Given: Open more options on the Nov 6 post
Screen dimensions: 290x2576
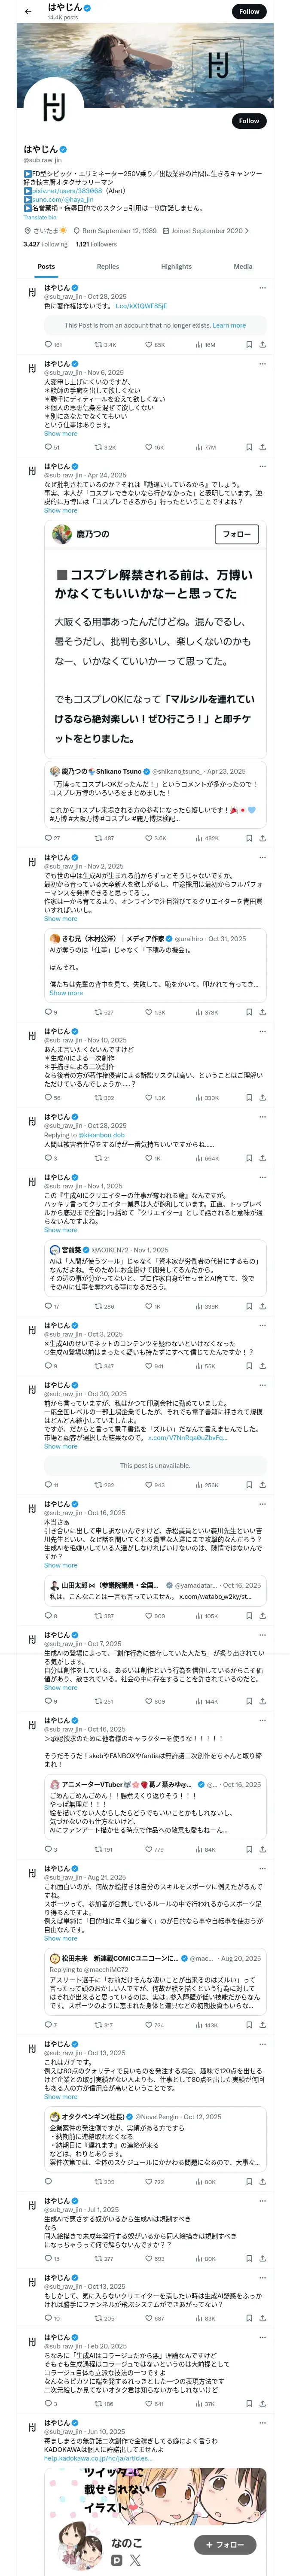Looking at the screenshot, I should (x=263, y=363).
